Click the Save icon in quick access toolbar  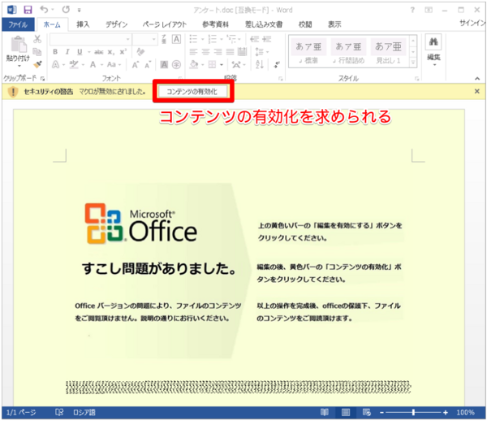coord(28,10)
